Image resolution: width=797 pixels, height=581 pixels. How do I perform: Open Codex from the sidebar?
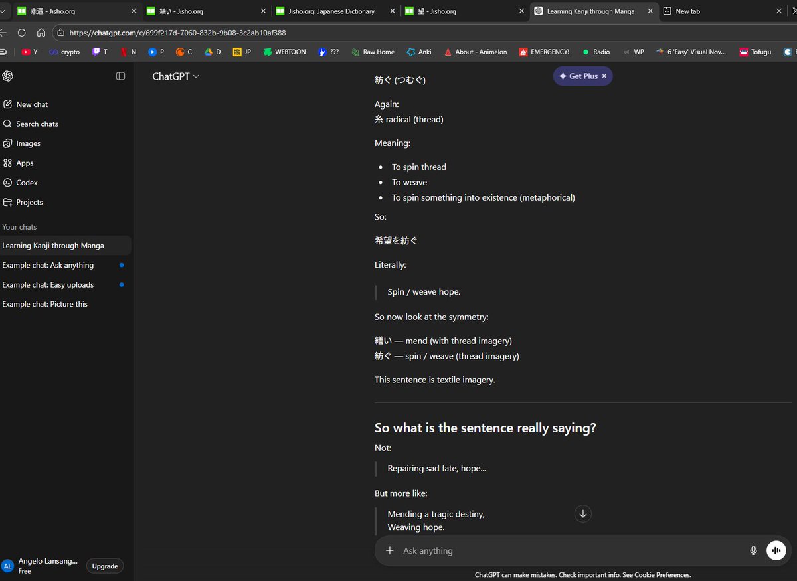tap(21, 183)
